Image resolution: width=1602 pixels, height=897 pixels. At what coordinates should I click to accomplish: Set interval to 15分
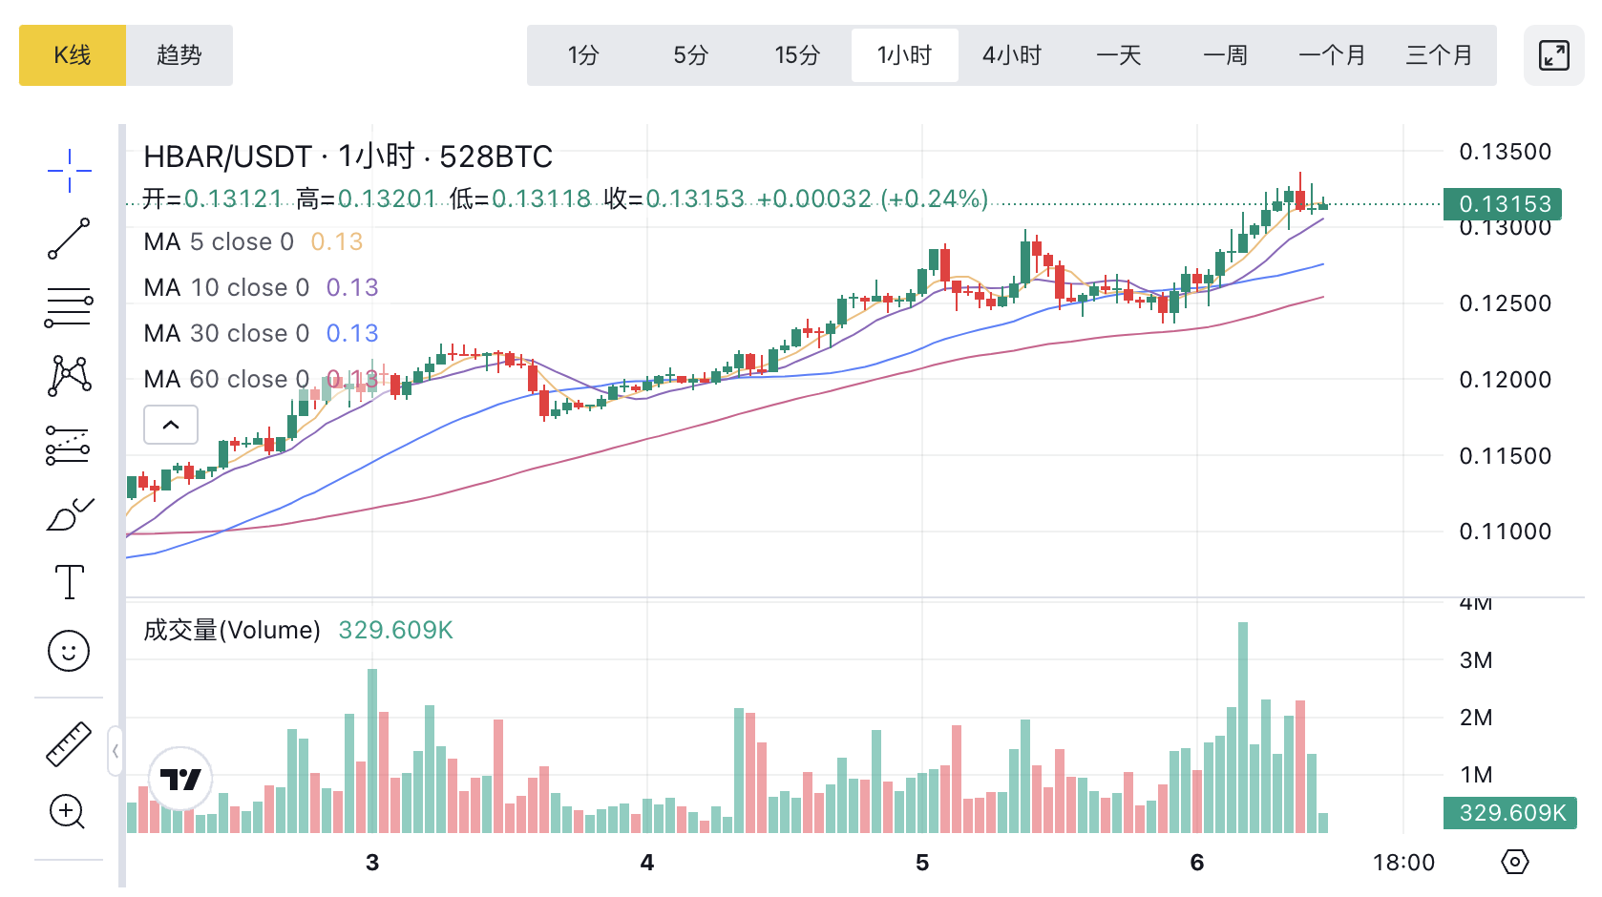coord(797,55)
